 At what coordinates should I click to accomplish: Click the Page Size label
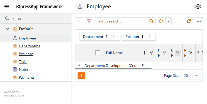click(x=172, y=76)
